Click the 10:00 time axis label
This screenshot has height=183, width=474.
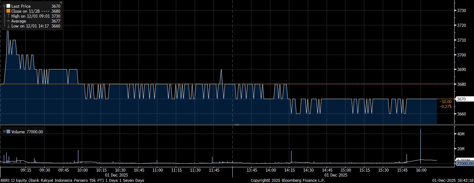click(82, 170)
